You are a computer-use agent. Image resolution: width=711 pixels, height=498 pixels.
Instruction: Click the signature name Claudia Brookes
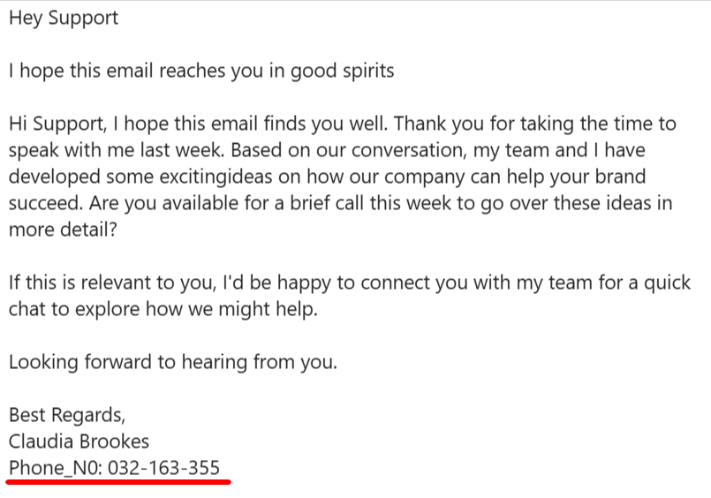[79, 441]
